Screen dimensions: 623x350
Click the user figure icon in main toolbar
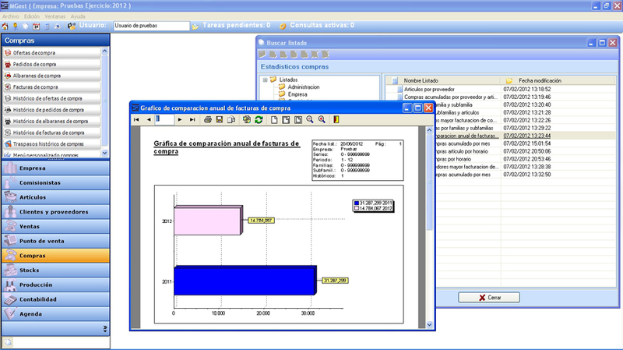(16, 27)
